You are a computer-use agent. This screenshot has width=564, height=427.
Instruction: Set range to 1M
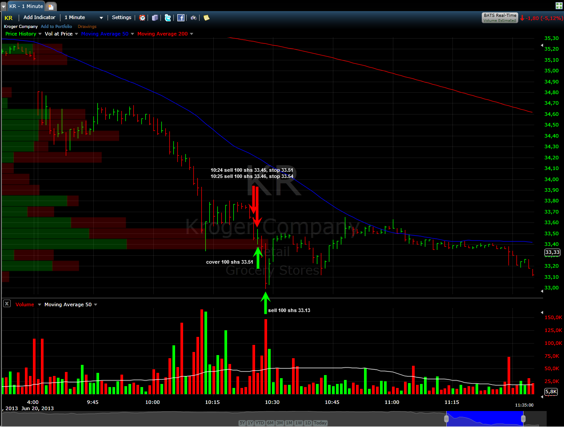point(289,423)
